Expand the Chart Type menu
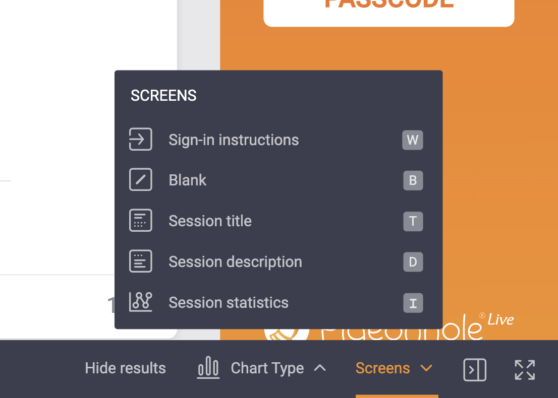 click(267, 368)
